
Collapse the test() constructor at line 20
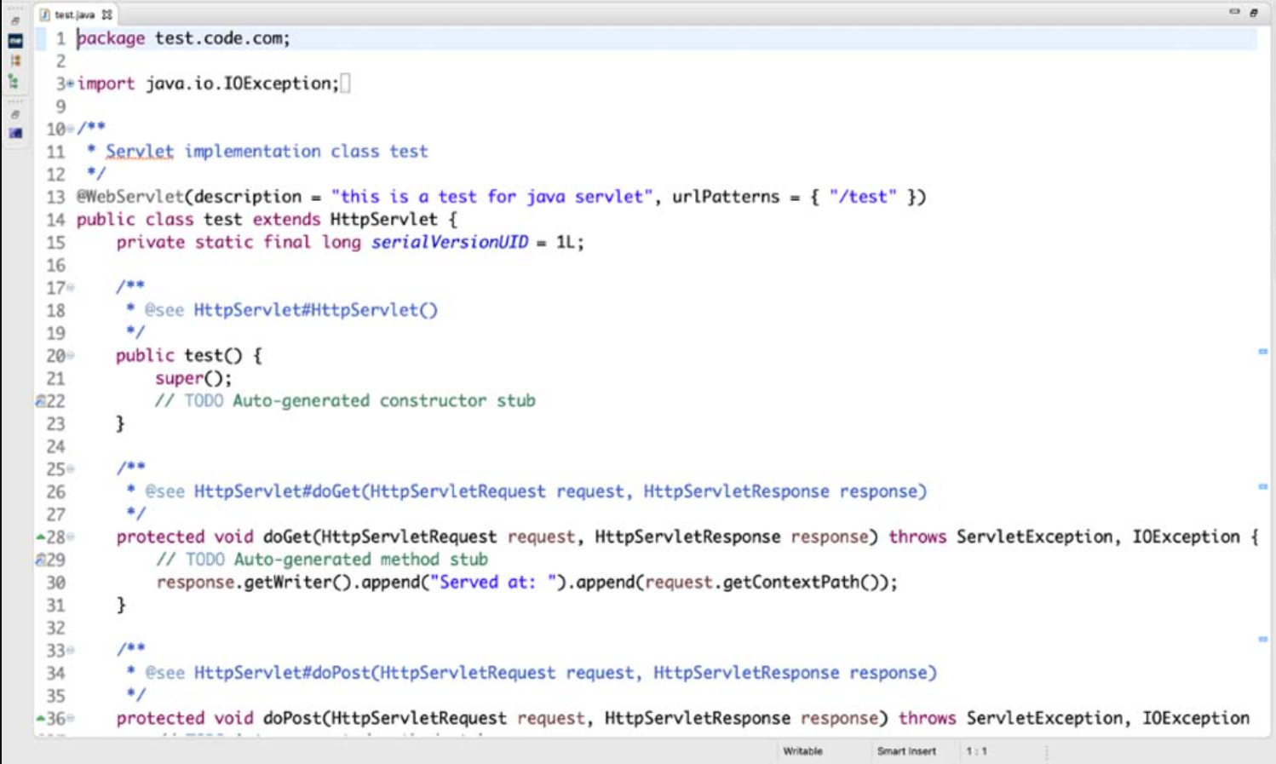[x=71, y=356]
